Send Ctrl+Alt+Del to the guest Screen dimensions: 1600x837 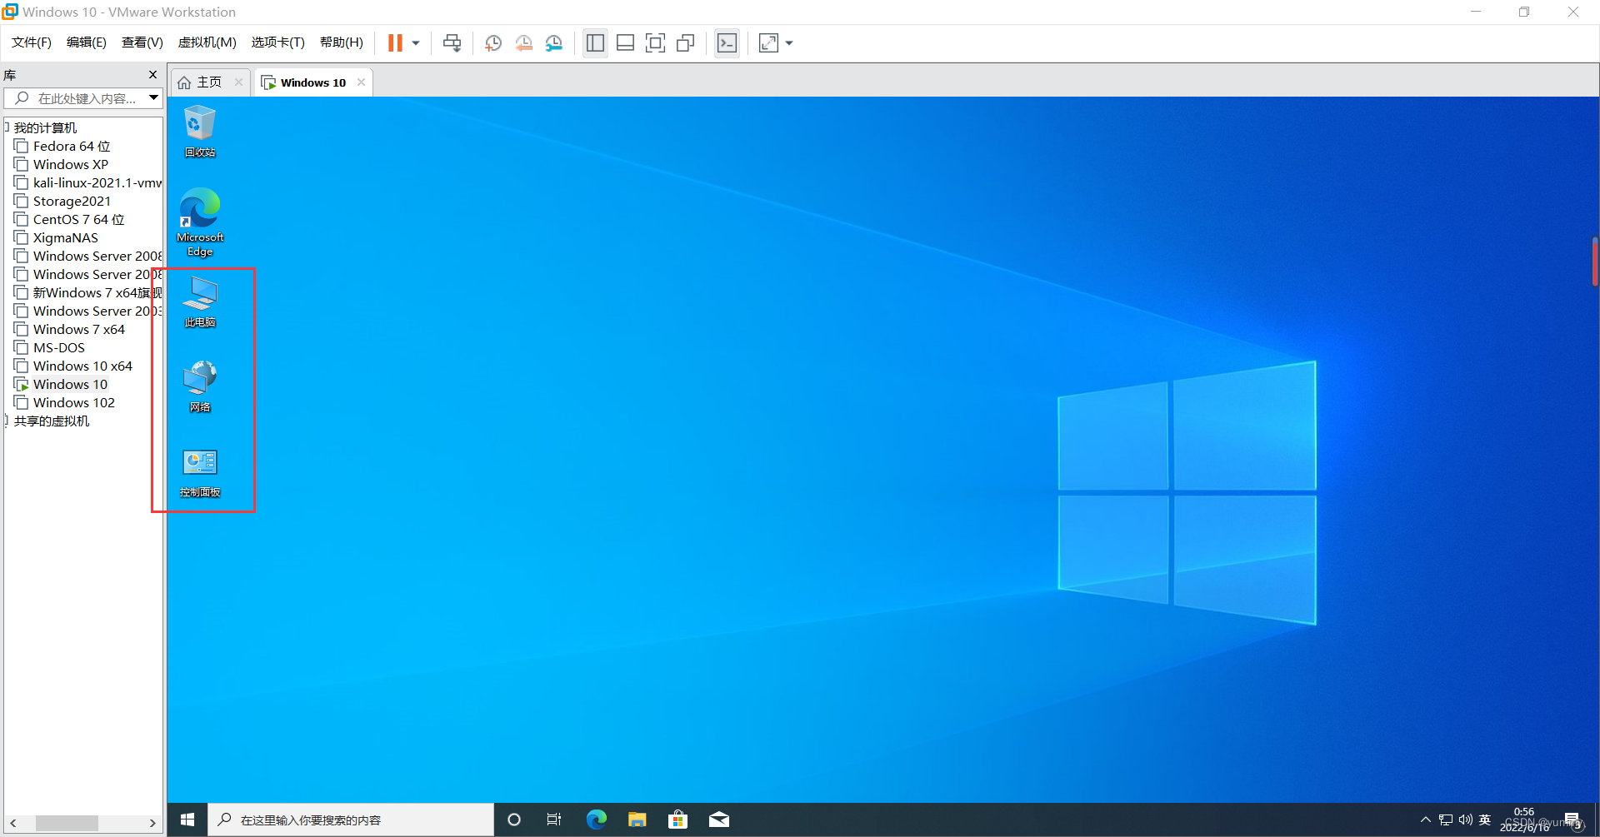pyautogui.click(x=451, y=42)
